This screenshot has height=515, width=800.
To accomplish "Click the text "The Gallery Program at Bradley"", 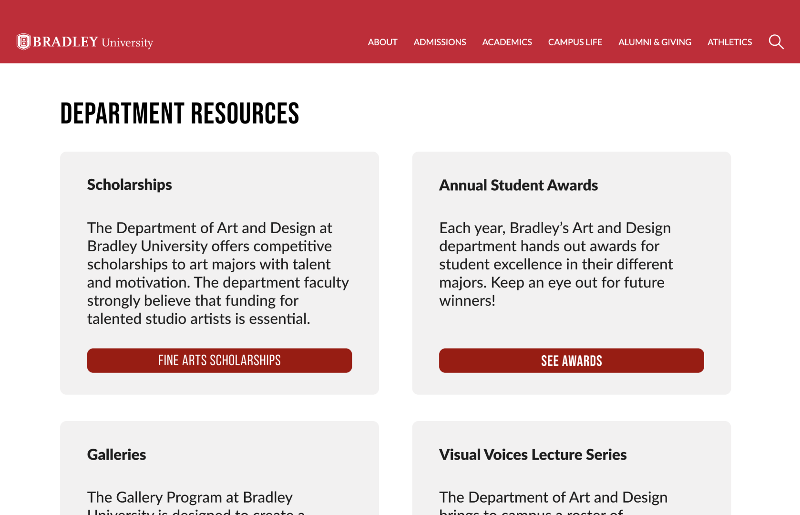I will 190,497.
